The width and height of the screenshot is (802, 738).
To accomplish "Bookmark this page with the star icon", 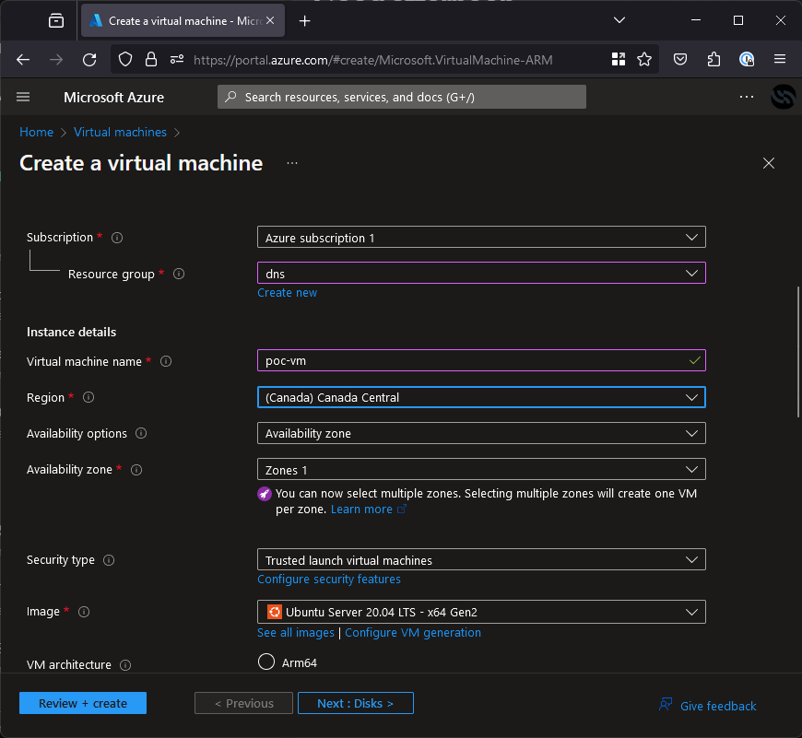I will [x=644, y=59].
